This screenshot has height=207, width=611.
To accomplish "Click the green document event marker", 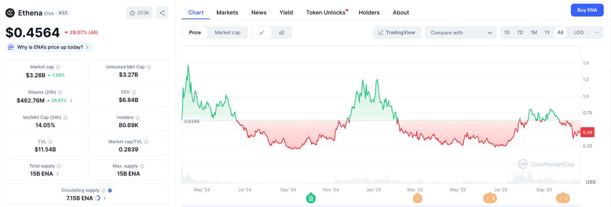I will pos(311,198).
